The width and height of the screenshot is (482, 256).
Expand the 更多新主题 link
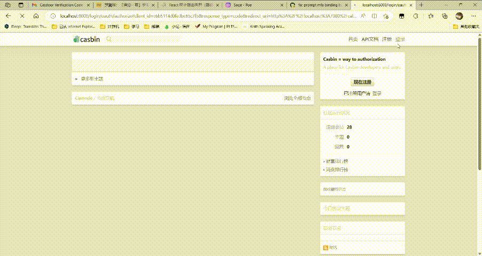pyautogui.click(x=92, y=78)
